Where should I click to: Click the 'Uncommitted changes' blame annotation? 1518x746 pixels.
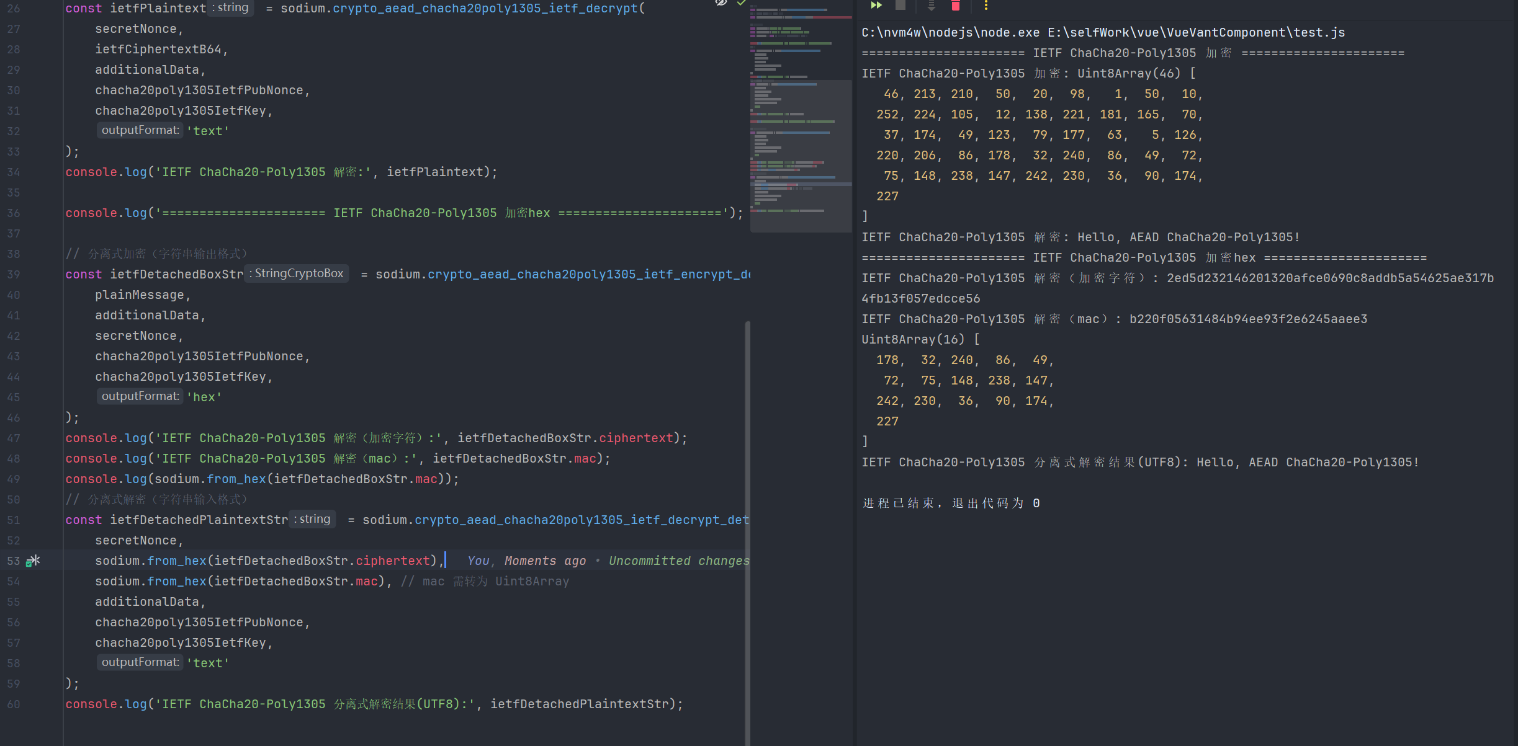point(679,561)
